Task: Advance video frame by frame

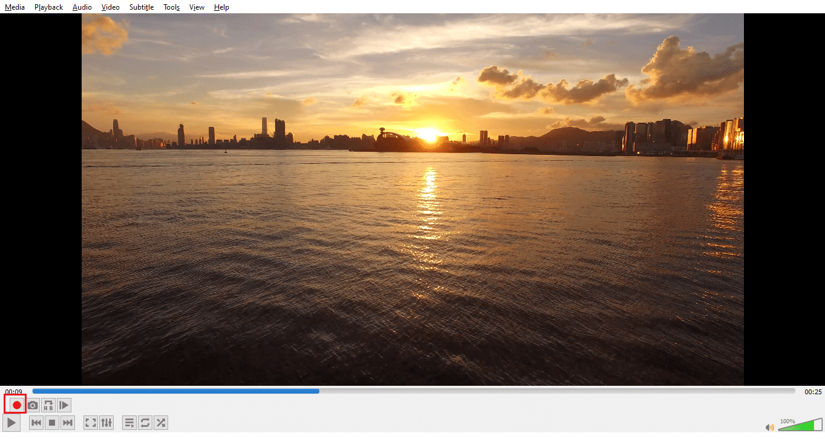Action: (64, 405)
